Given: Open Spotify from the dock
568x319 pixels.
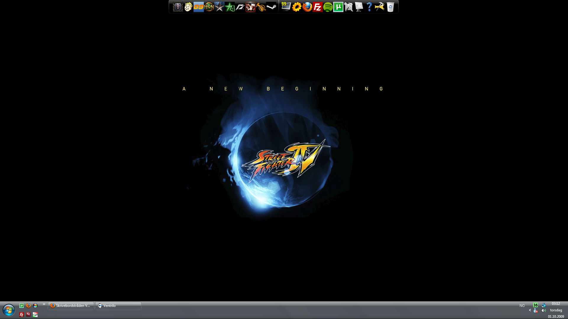Looking at the screenshot, I should (328, 7).
